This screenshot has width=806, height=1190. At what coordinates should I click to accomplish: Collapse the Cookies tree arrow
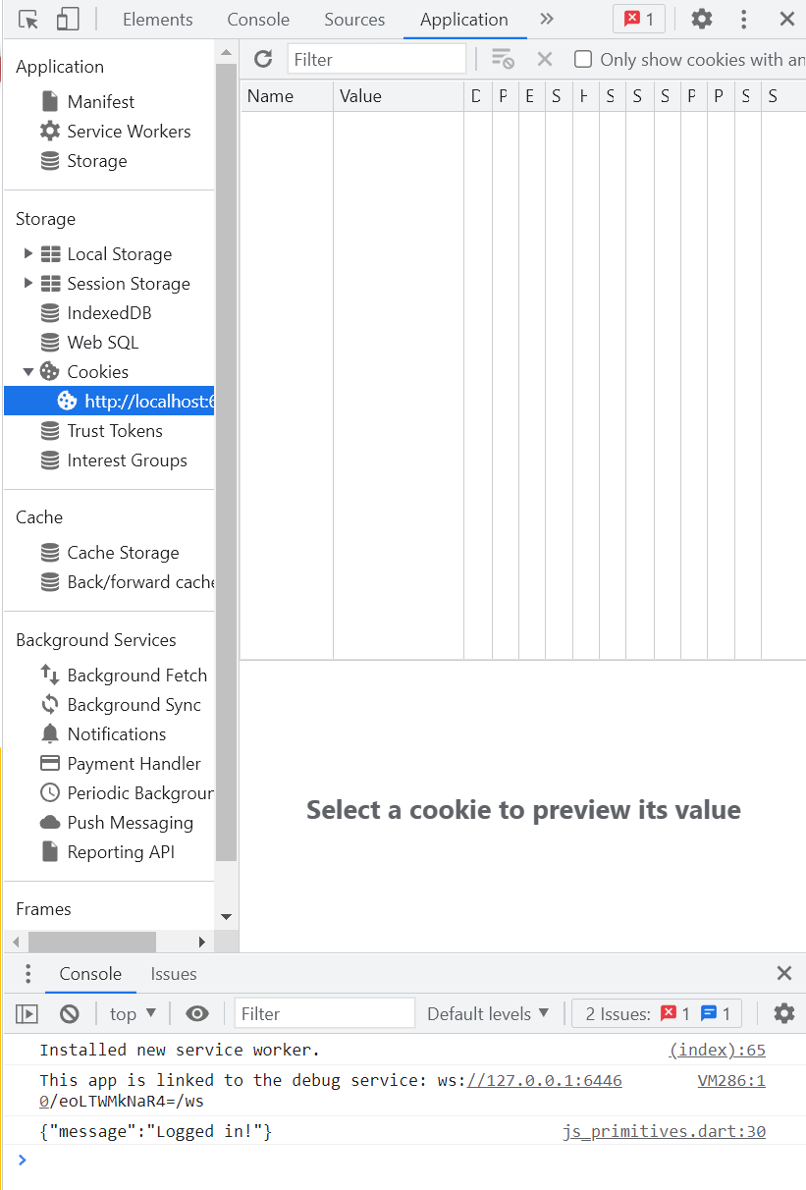[28, 372]
